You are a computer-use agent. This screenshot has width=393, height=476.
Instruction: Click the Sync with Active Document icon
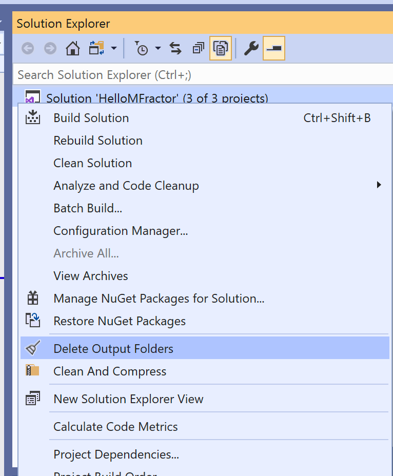click(x=175, y=49)
